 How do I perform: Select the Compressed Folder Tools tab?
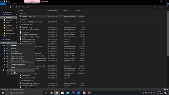click(32, 4)
